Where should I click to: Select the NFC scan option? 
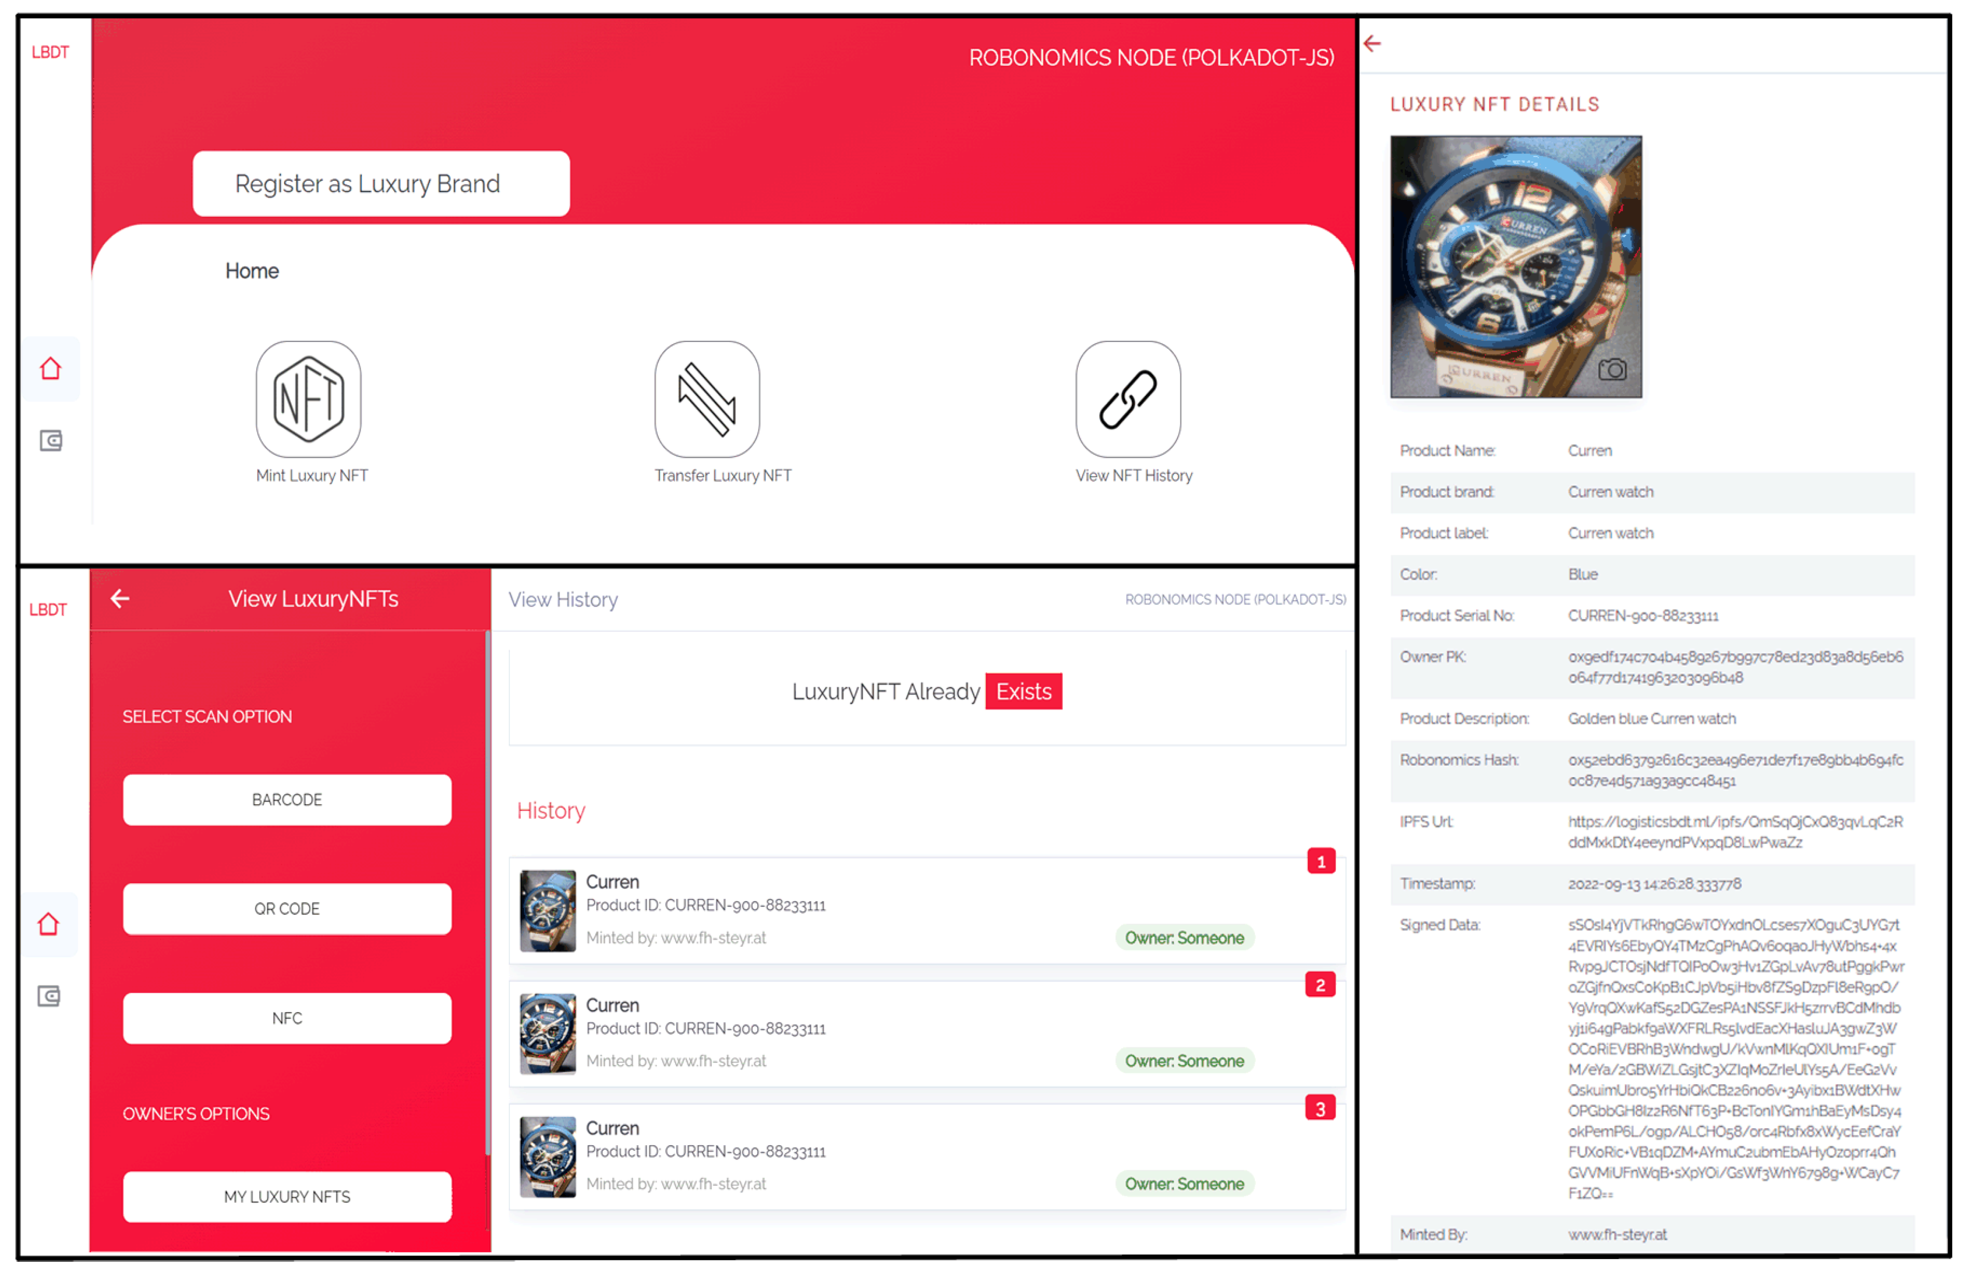(287, 1017)
